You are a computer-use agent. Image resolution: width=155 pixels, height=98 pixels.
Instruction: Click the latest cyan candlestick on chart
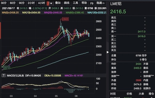tap(89, 35)
